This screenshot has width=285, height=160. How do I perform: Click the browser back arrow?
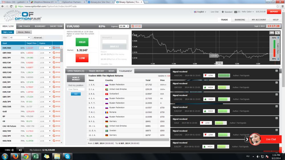coord(3,6)
